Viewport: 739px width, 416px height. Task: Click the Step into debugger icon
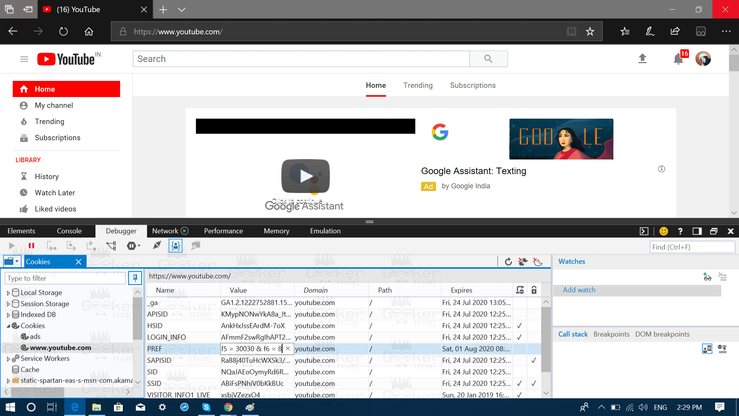click(x=51, y=246)
